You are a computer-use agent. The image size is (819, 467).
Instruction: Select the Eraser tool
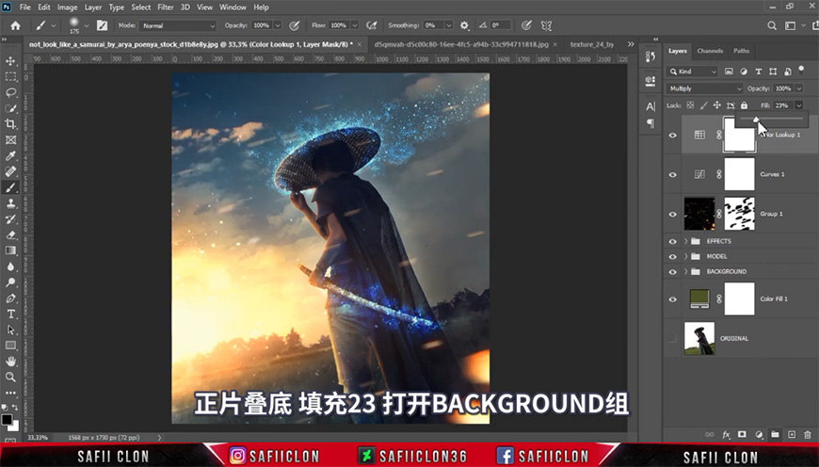click(x=10, y=234)
